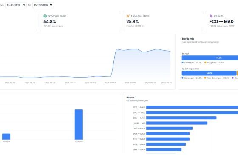Click the 2026-09-06 point on line chart
Screen dimensions: 238x155
point(110,77)
